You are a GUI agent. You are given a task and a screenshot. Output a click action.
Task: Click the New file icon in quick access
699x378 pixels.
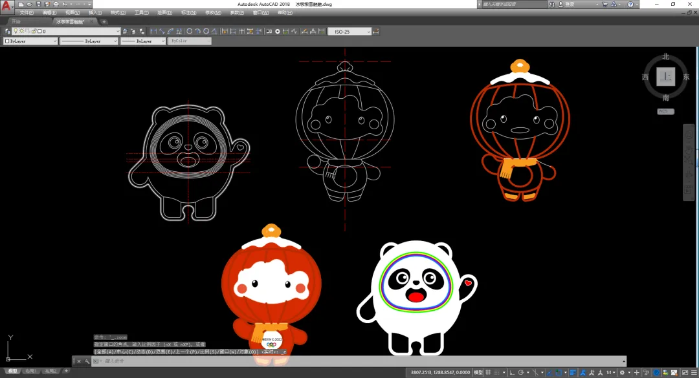tap(21, 4)
